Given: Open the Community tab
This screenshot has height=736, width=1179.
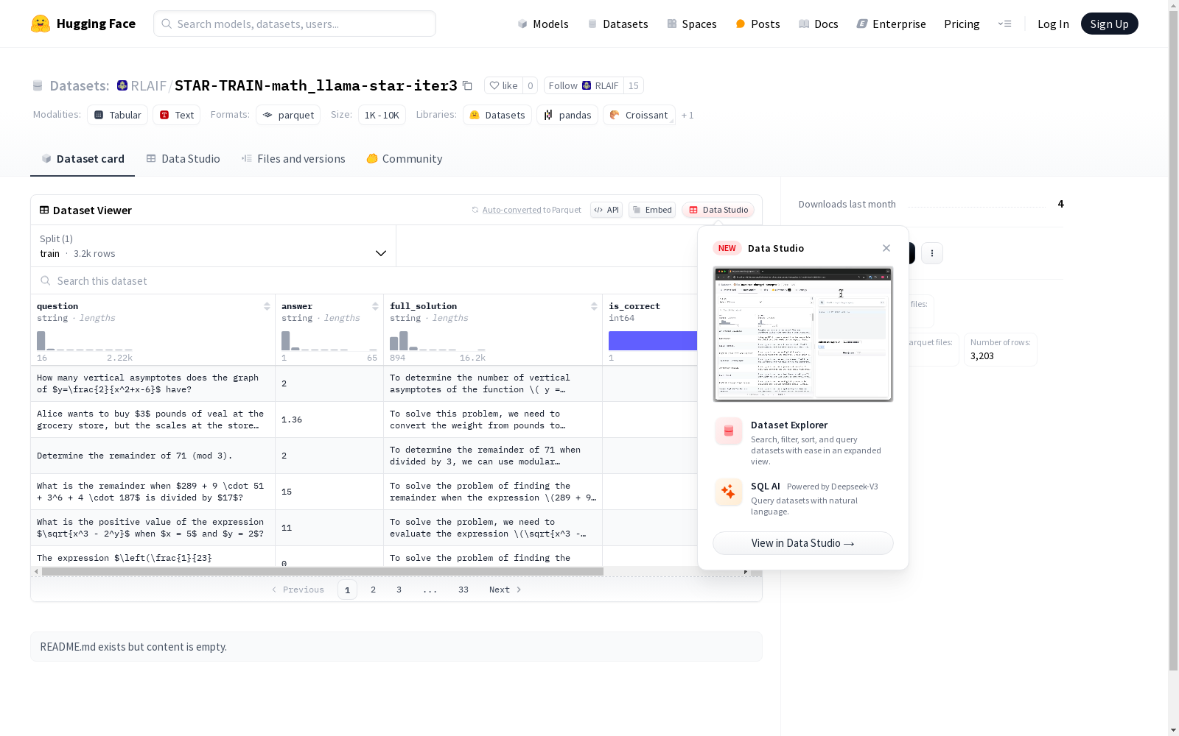Looking at the screenshot, I should pyautogui.click(x=405, y=159).
